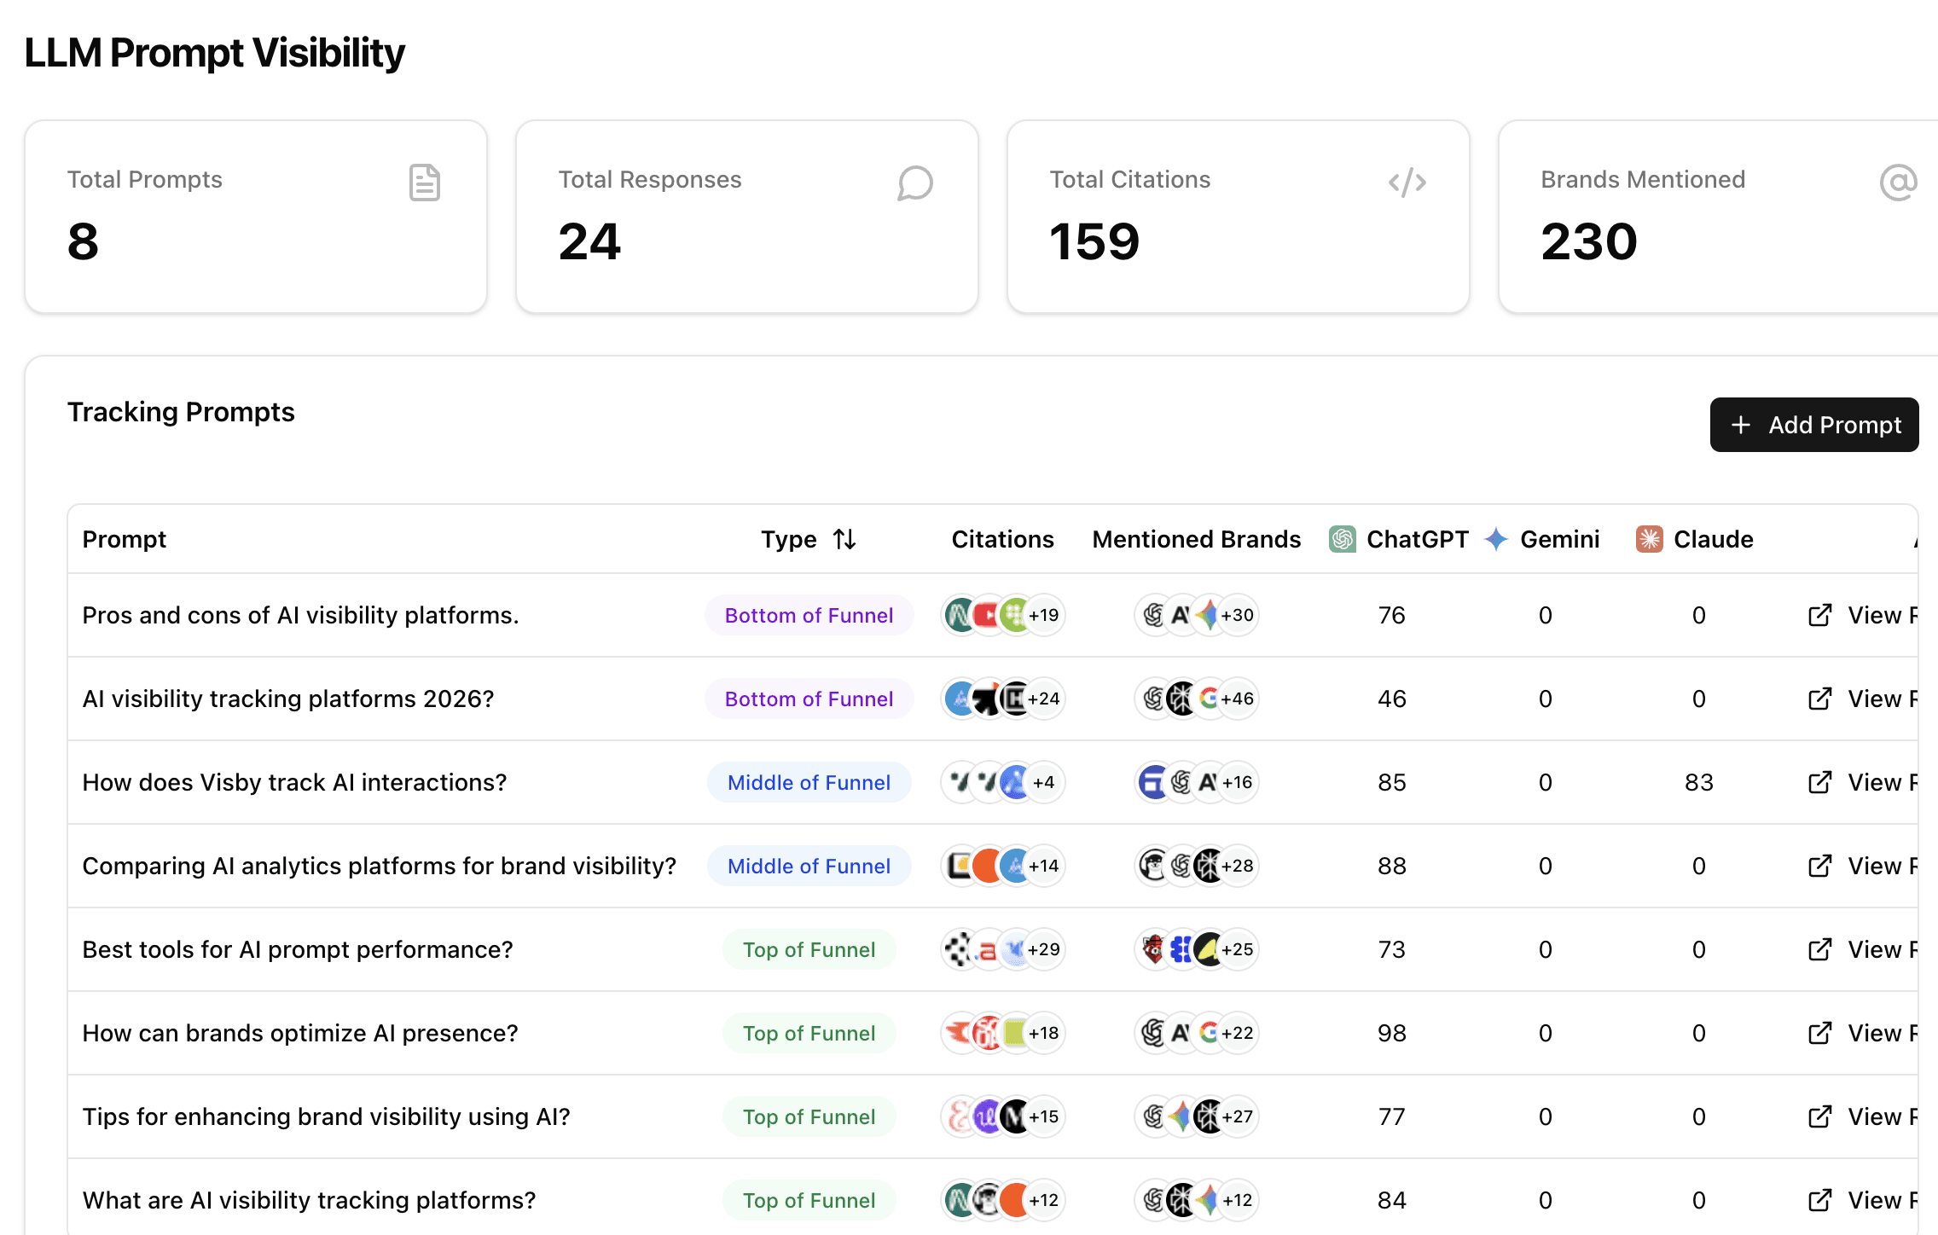Expand +46 mentioned brands for 2026 platforms row
Screen dimensions: 1938x1235
[1237, 699]
